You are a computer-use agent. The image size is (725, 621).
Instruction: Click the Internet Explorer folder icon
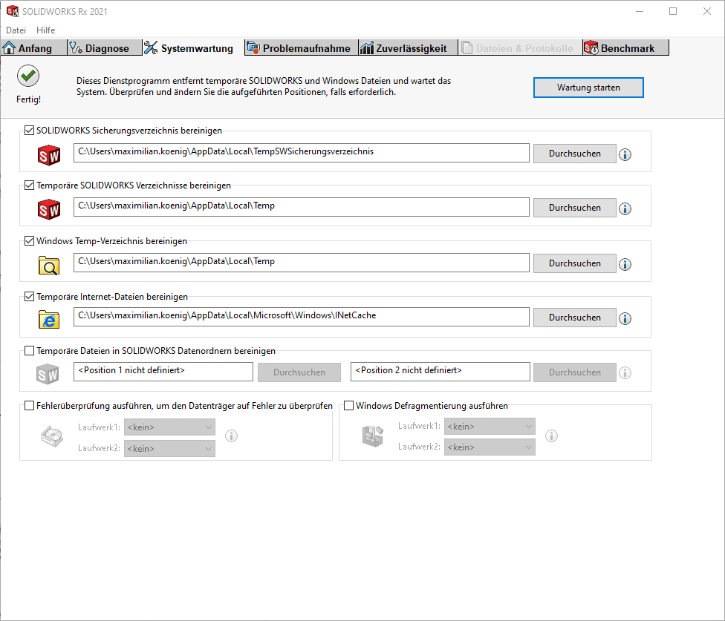49,318
